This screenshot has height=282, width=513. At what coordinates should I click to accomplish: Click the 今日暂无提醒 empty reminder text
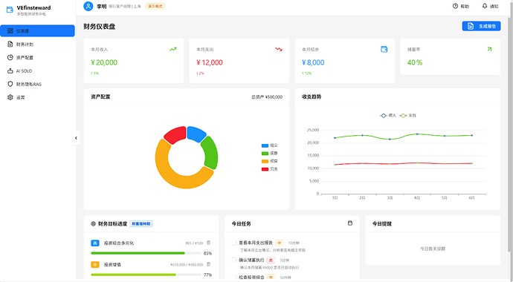click(x=433, y=249)
